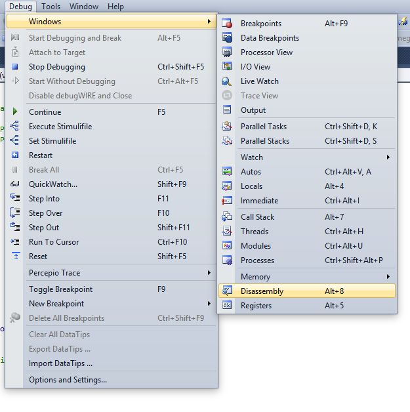This screenshot has width=410, height=412.
Task: Click the Data Breakpoints icon
Action: 227,38
